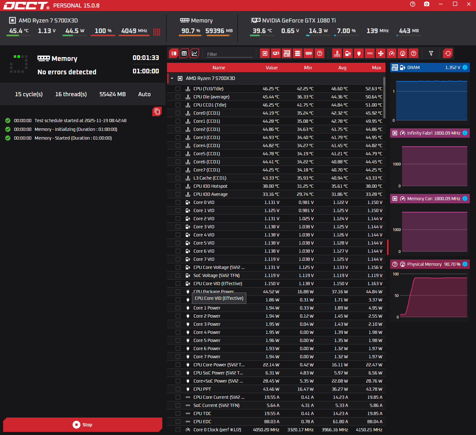Toggle the clock speed sensor filter icon
Screen dimensions: 476x435
[x=392, y=53]
